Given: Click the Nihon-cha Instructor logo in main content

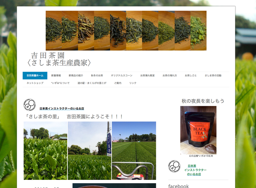Looking at the screenshot, I should click(30, 105).
